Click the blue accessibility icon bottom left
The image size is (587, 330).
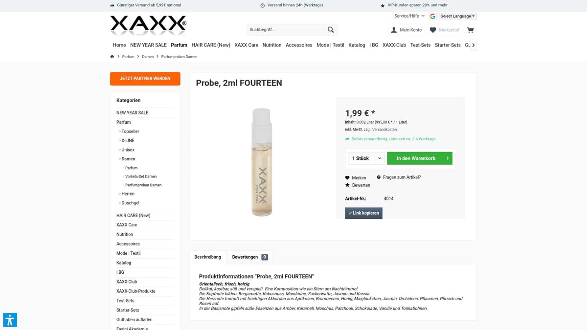[10, 320]
